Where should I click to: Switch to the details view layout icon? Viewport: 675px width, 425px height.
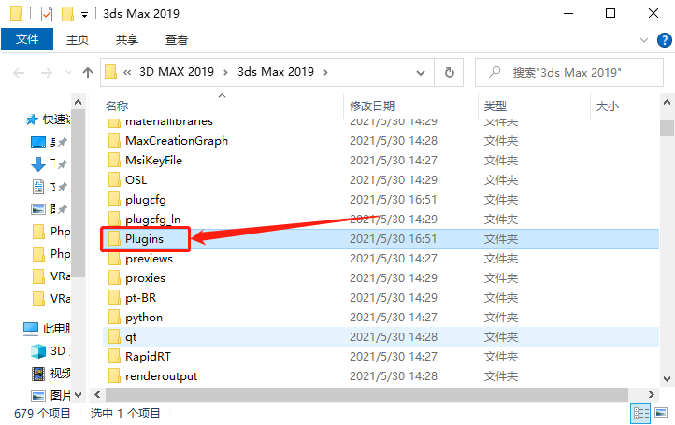pyautogui.click(x=640, y=414)
